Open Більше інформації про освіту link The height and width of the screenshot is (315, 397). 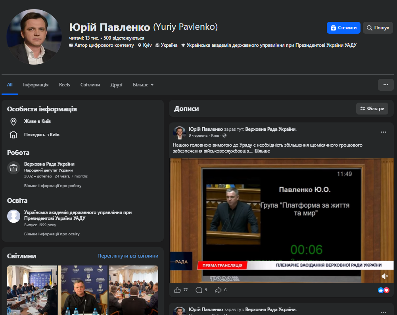tap(52, 234)
